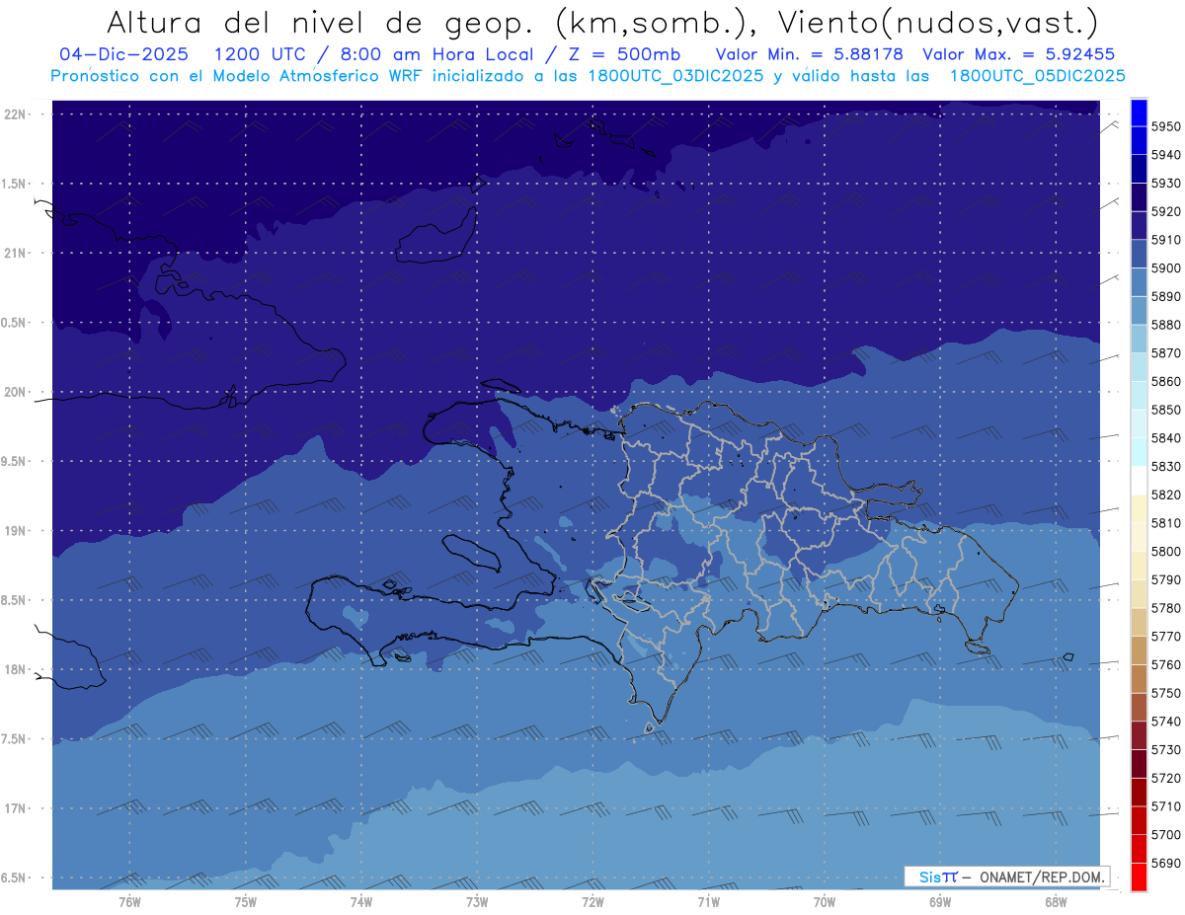The width and height of the screenshot is (1185, 915).
Task: Click the 5920 legend value
Action: coord(1165,211)
